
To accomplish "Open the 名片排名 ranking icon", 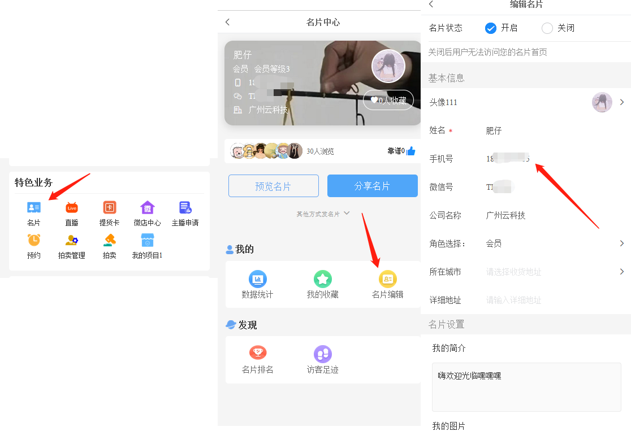I will [258, 354].
